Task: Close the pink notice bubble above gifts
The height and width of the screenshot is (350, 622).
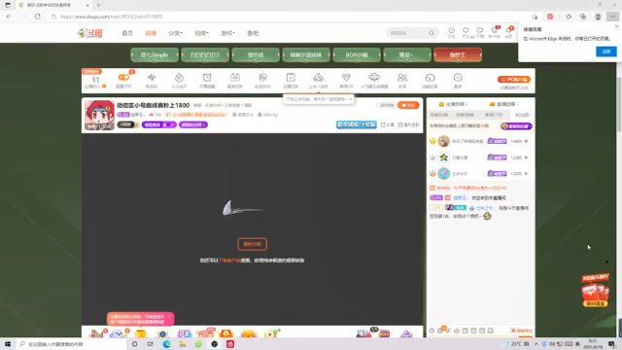Action: click(169, 317)
